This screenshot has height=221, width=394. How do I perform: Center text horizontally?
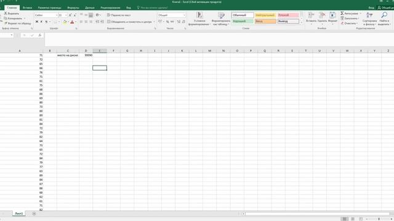point(86,22)
